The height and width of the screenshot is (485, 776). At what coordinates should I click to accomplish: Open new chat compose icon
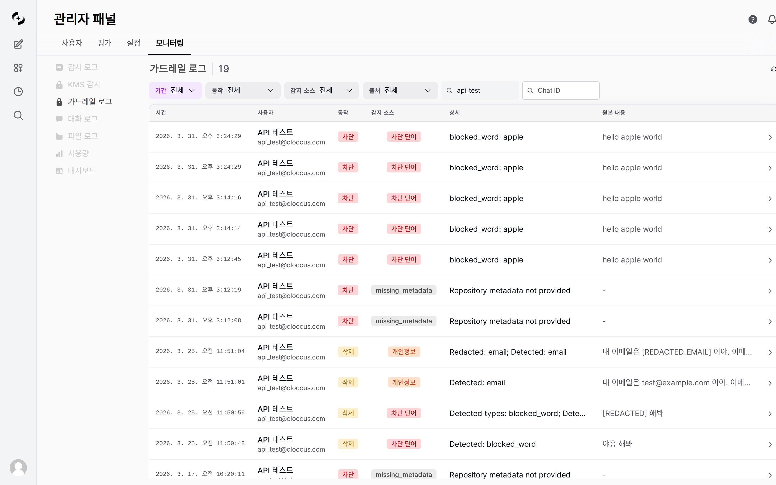(18, 44)
